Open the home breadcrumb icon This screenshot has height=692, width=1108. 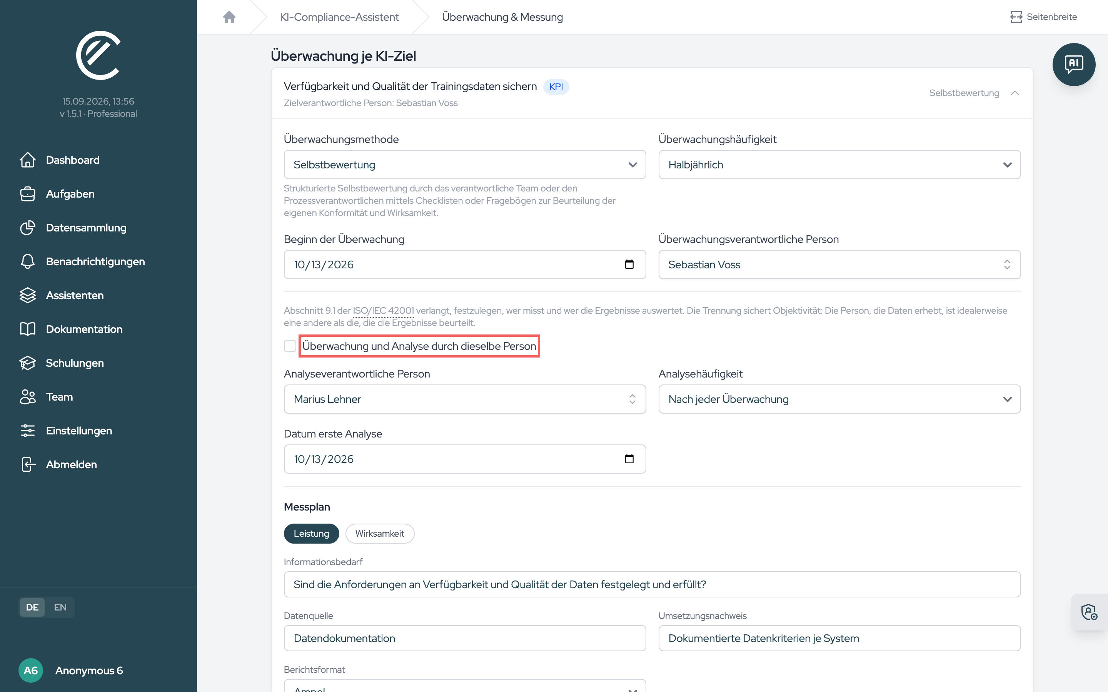pyautogui.click(x=229, y=17)
